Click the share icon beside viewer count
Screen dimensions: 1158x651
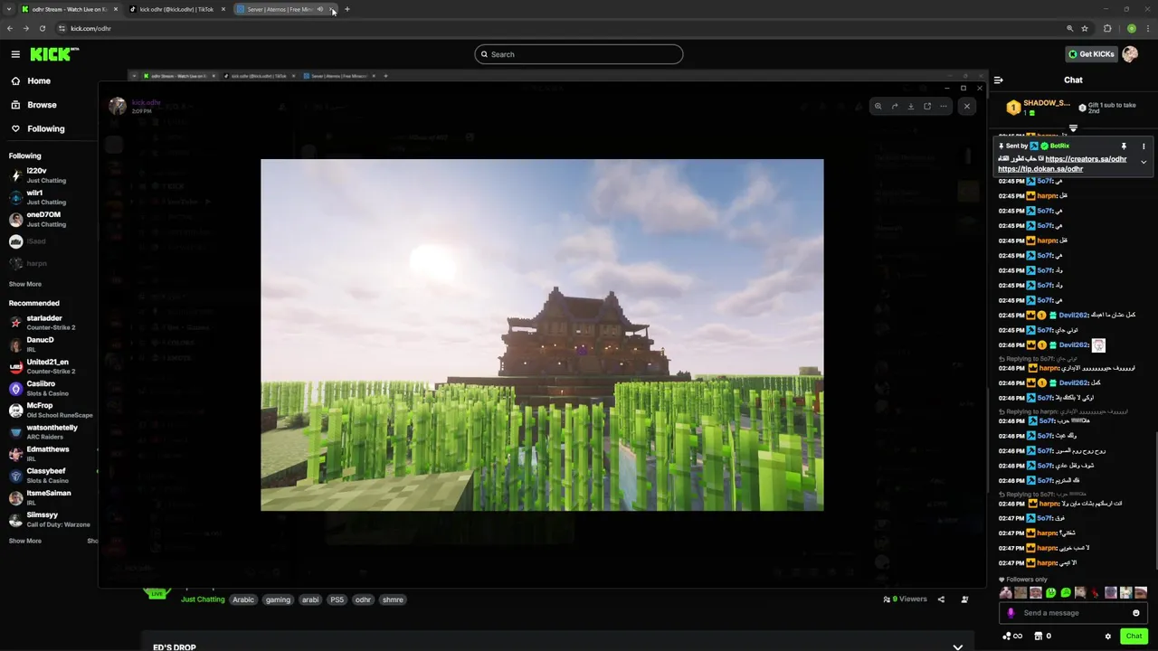(x=941, y=599)
